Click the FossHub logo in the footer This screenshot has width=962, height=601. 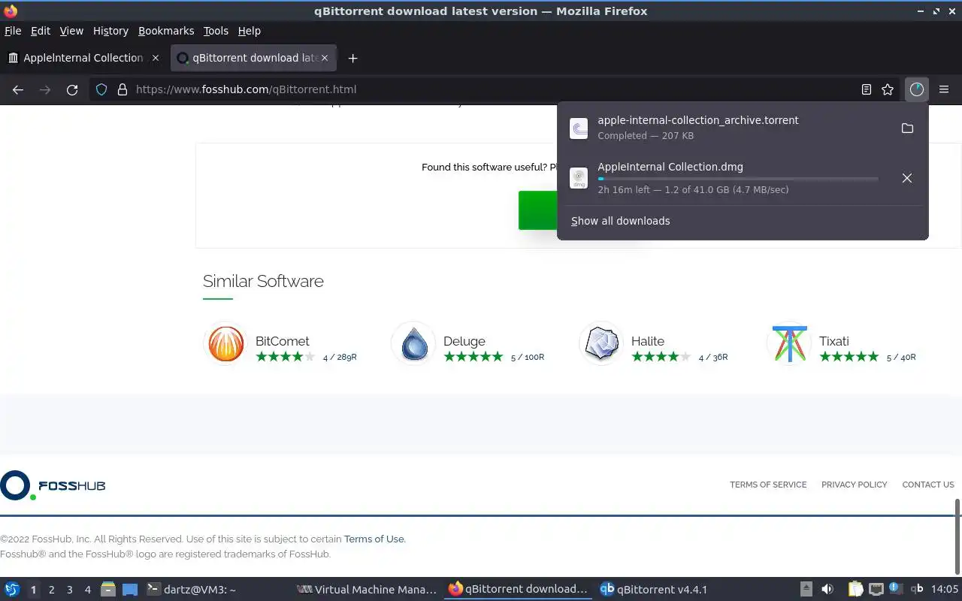(x=53, y=485)
